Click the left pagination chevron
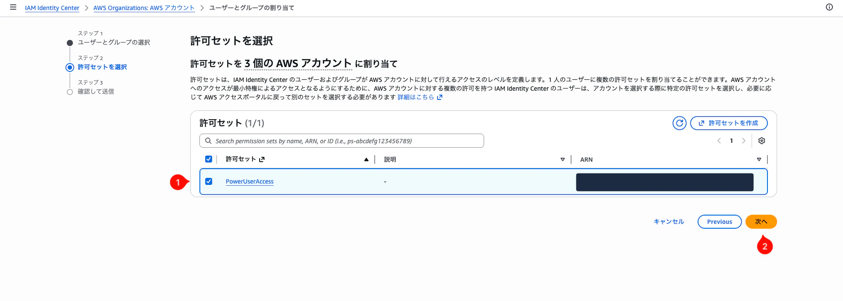 (x=719, y=141)
